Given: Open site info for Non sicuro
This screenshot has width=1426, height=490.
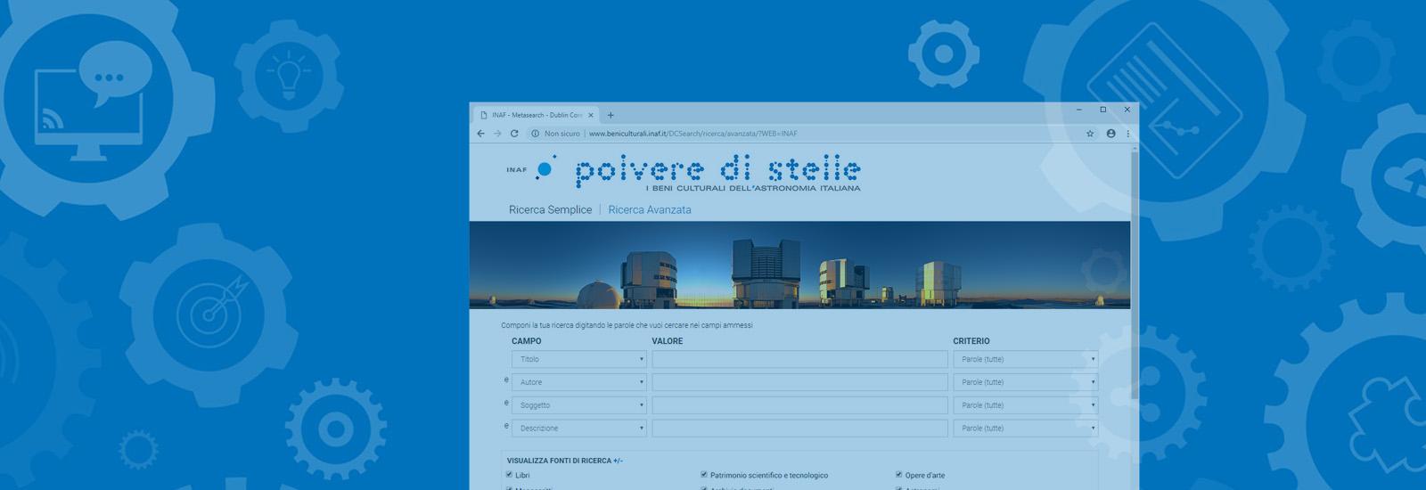Looking at the screenshot, I should (554, 134).
